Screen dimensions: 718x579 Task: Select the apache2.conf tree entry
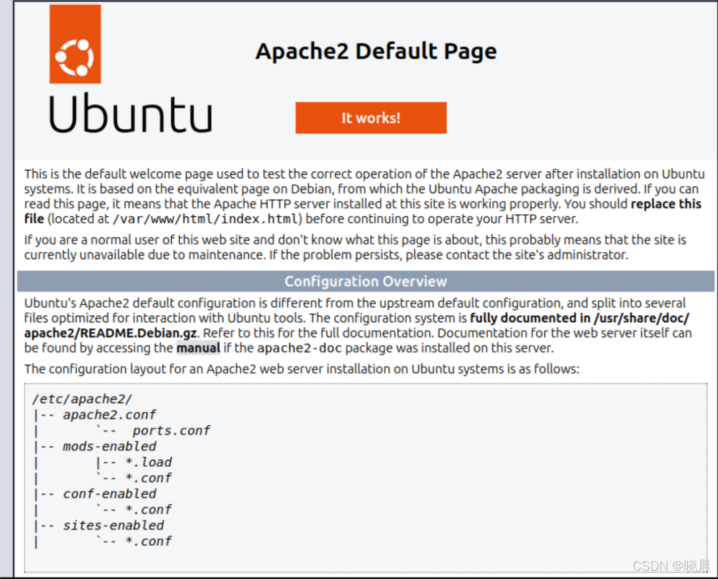pos(110,415)
